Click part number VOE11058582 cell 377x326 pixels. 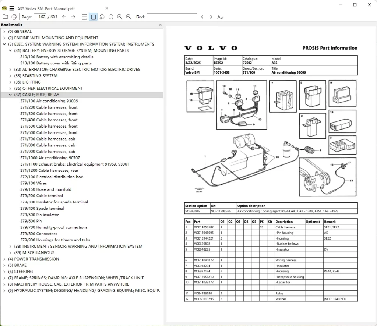tap(207, 227)
